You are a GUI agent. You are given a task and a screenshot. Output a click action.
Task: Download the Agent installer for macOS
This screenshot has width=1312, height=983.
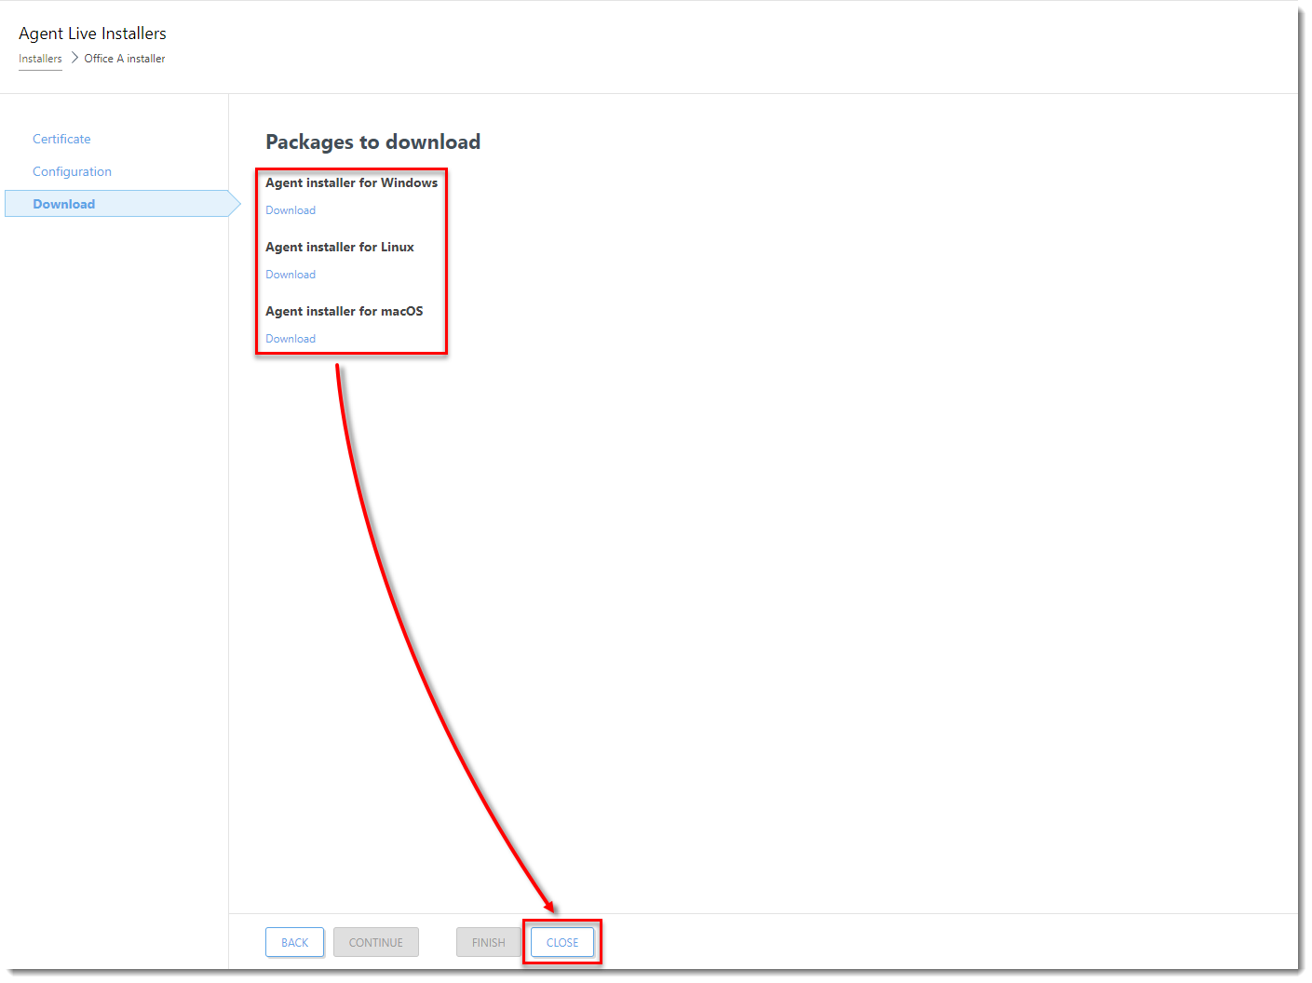coord(291,339)
